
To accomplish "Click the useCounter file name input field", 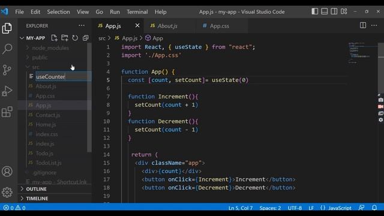I will click(x=63, y=76).
